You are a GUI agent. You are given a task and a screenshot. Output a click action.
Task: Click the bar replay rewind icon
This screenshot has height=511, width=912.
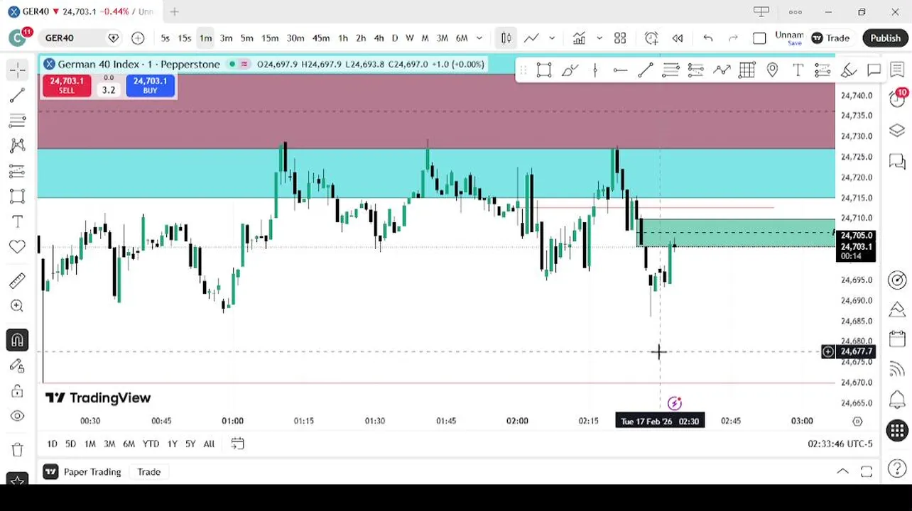[x=678, y=38]
